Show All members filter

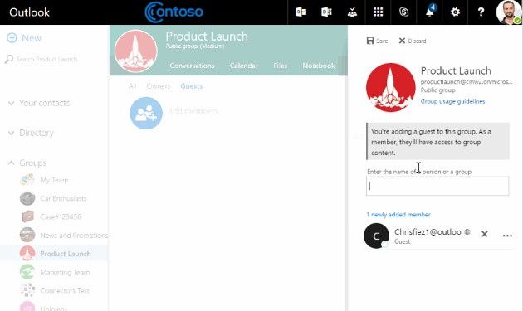pos(132,86)
